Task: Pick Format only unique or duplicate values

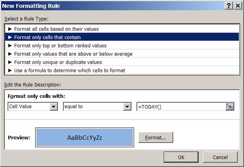Action: [x=122, y=62]
